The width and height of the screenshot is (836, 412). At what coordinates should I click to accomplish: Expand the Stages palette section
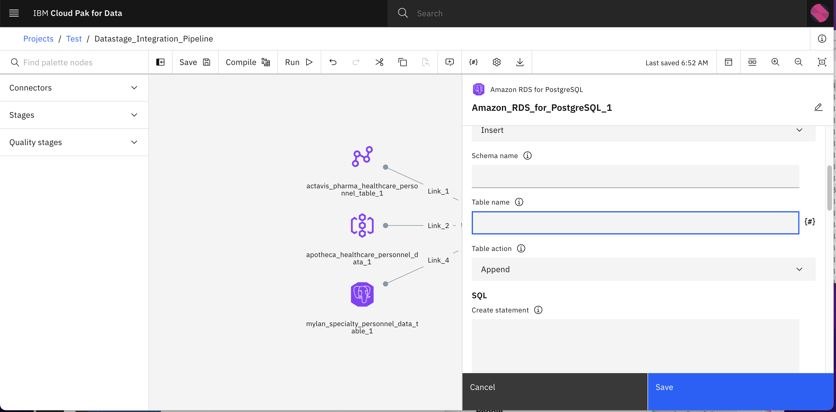tap(74, 115)
